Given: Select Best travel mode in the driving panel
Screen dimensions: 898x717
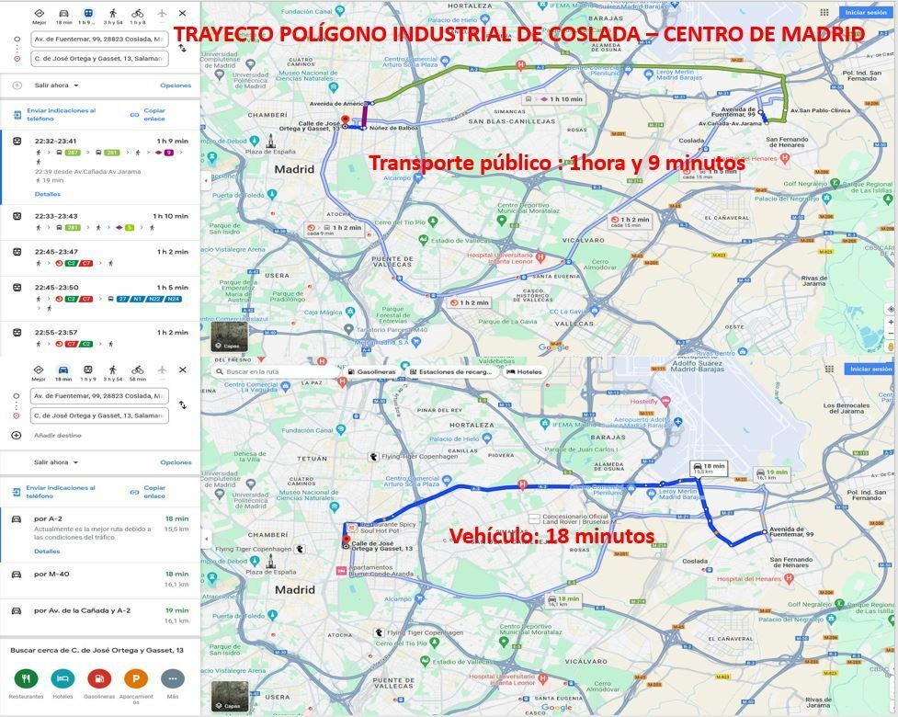Looking at the screenshot, I should pyautogui.click(x=39, y=373).
